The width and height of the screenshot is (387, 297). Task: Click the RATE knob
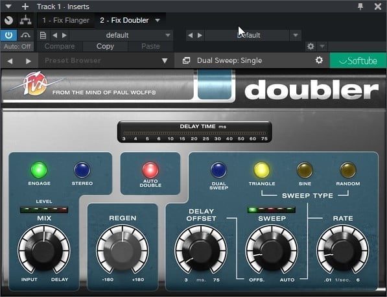[343, 250]
